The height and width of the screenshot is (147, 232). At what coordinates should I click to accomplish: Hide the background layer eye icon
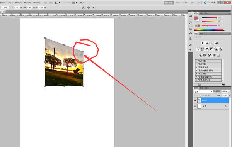click(x=195, y=106)
